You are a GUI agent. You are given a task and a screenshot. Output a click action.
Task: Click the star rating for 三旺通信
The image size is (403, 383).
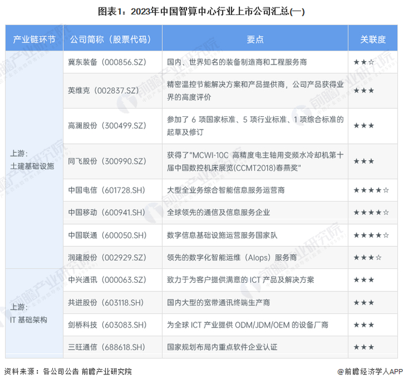pos(364,347)
